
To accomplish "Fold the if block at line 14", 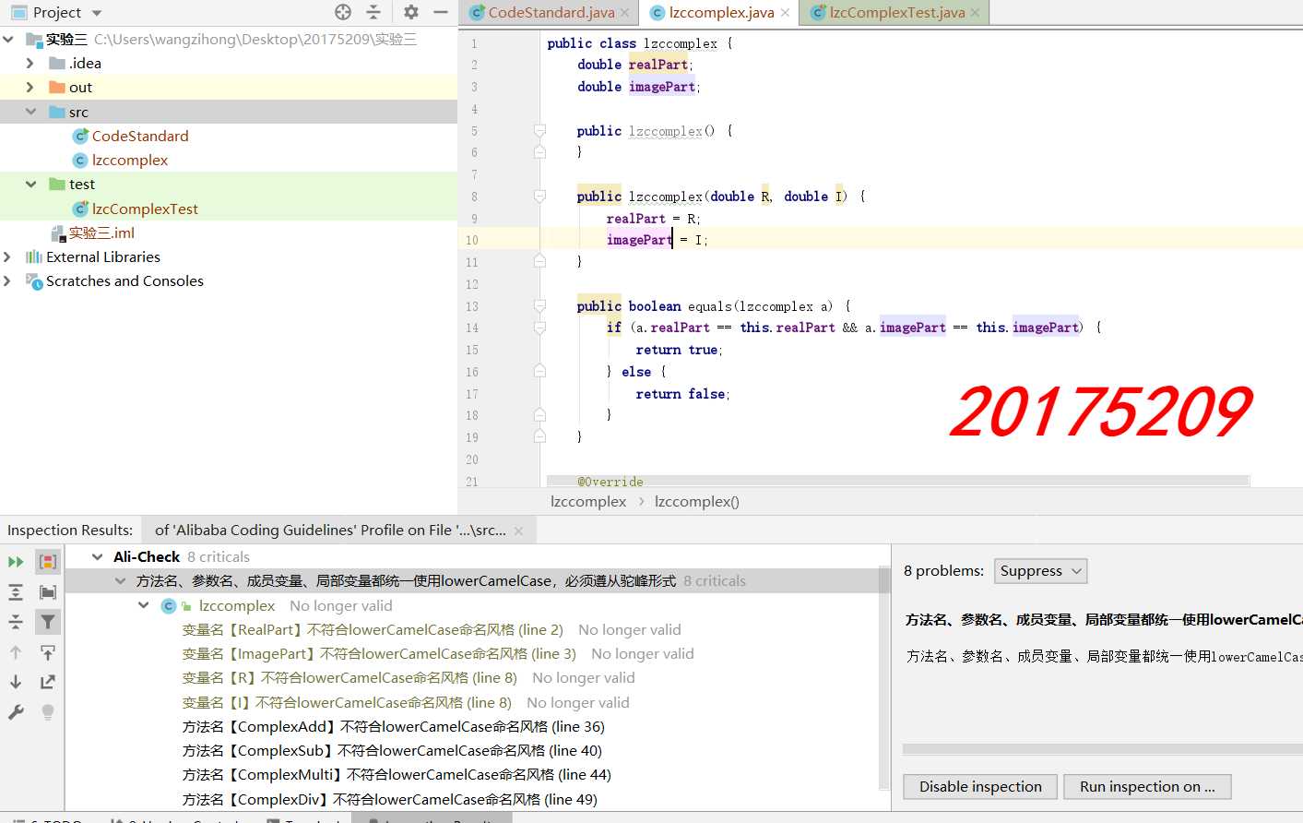I will tap(539, 328).
